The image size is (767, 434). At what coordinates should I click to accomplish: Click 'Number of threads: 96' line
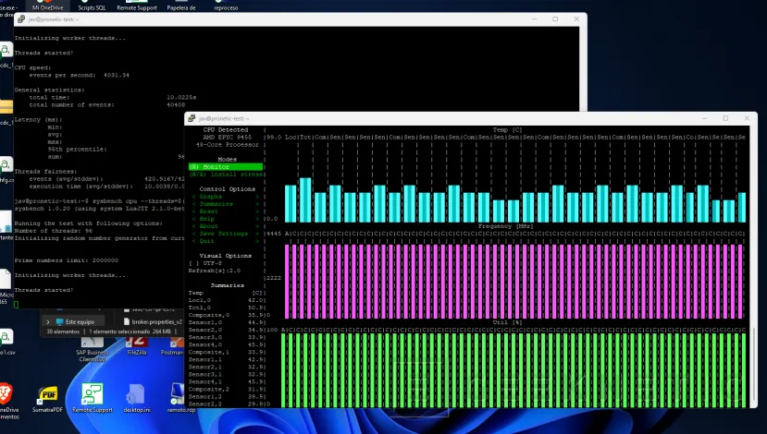(54, 231)
